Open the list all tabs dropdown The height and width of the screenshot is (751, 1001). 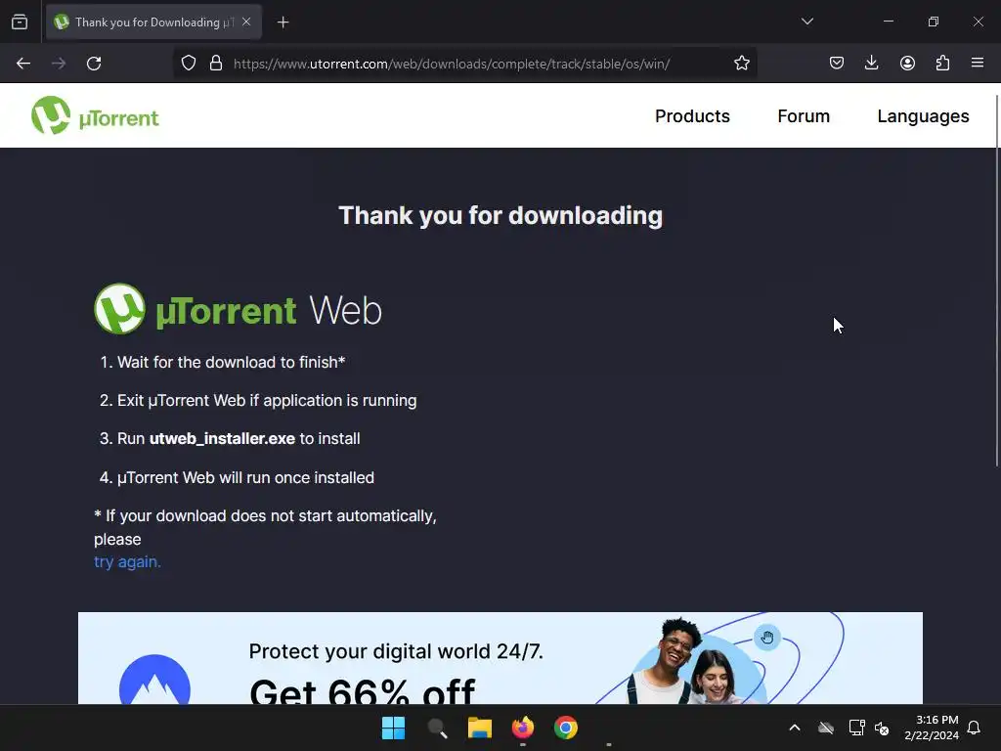pyautogui.click(x=806, y=22)
